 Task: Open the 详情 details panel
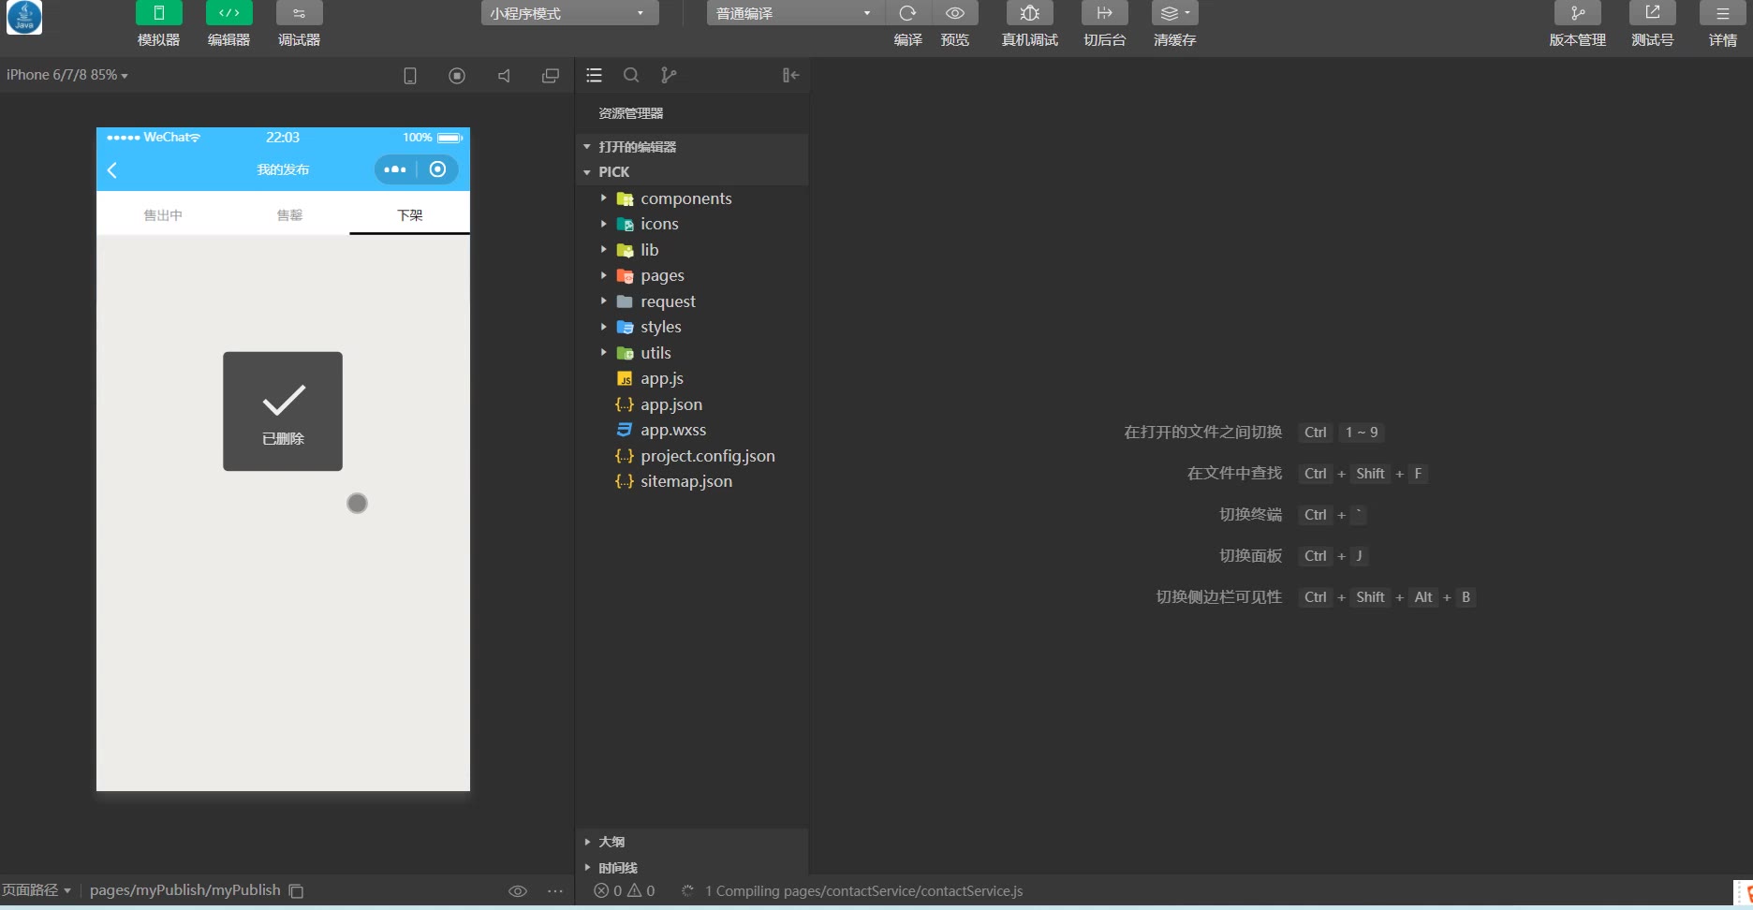point(1722,13)
